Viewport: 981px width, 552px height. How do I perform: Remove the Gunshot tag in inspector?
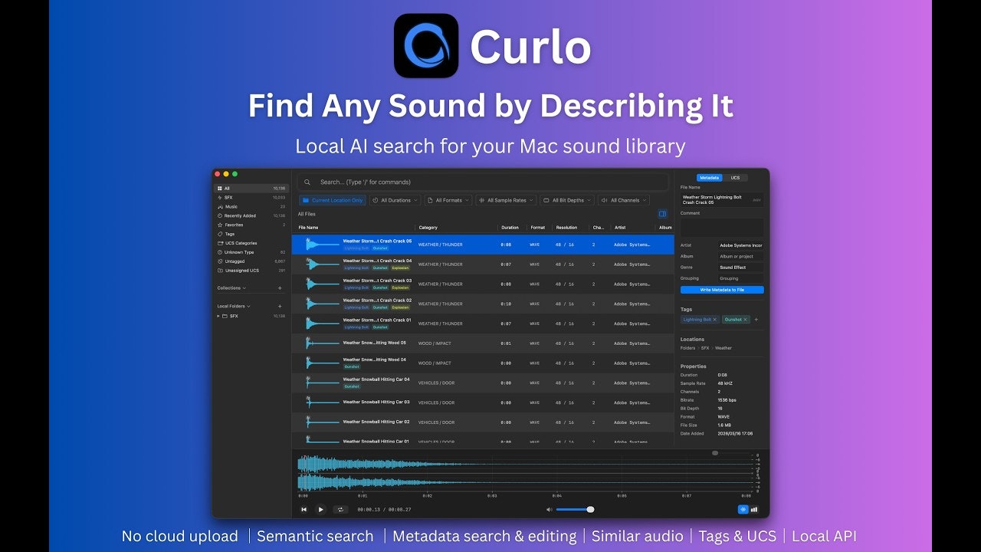(x=745, y=319)
